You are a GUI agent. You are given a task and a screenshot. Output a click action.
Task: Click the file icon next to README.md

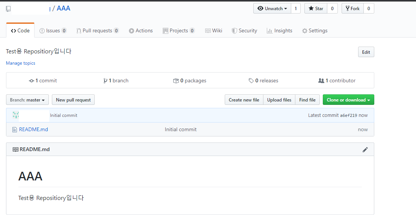tap(15, 130)
